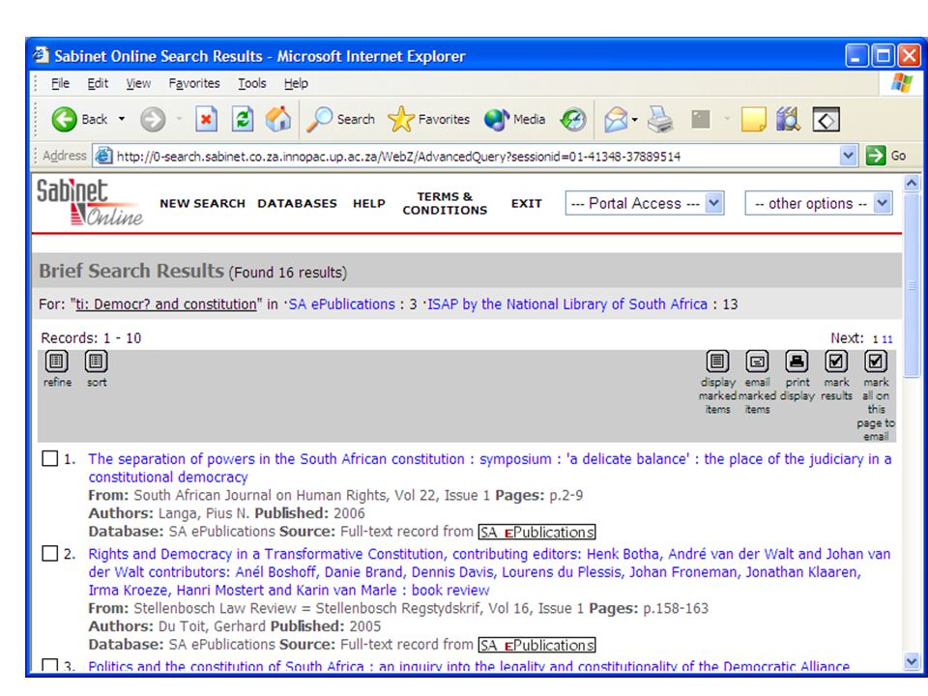Screen dimensions: 928x696
Task: Go to next results page 11
Action: tap(887, 339)
